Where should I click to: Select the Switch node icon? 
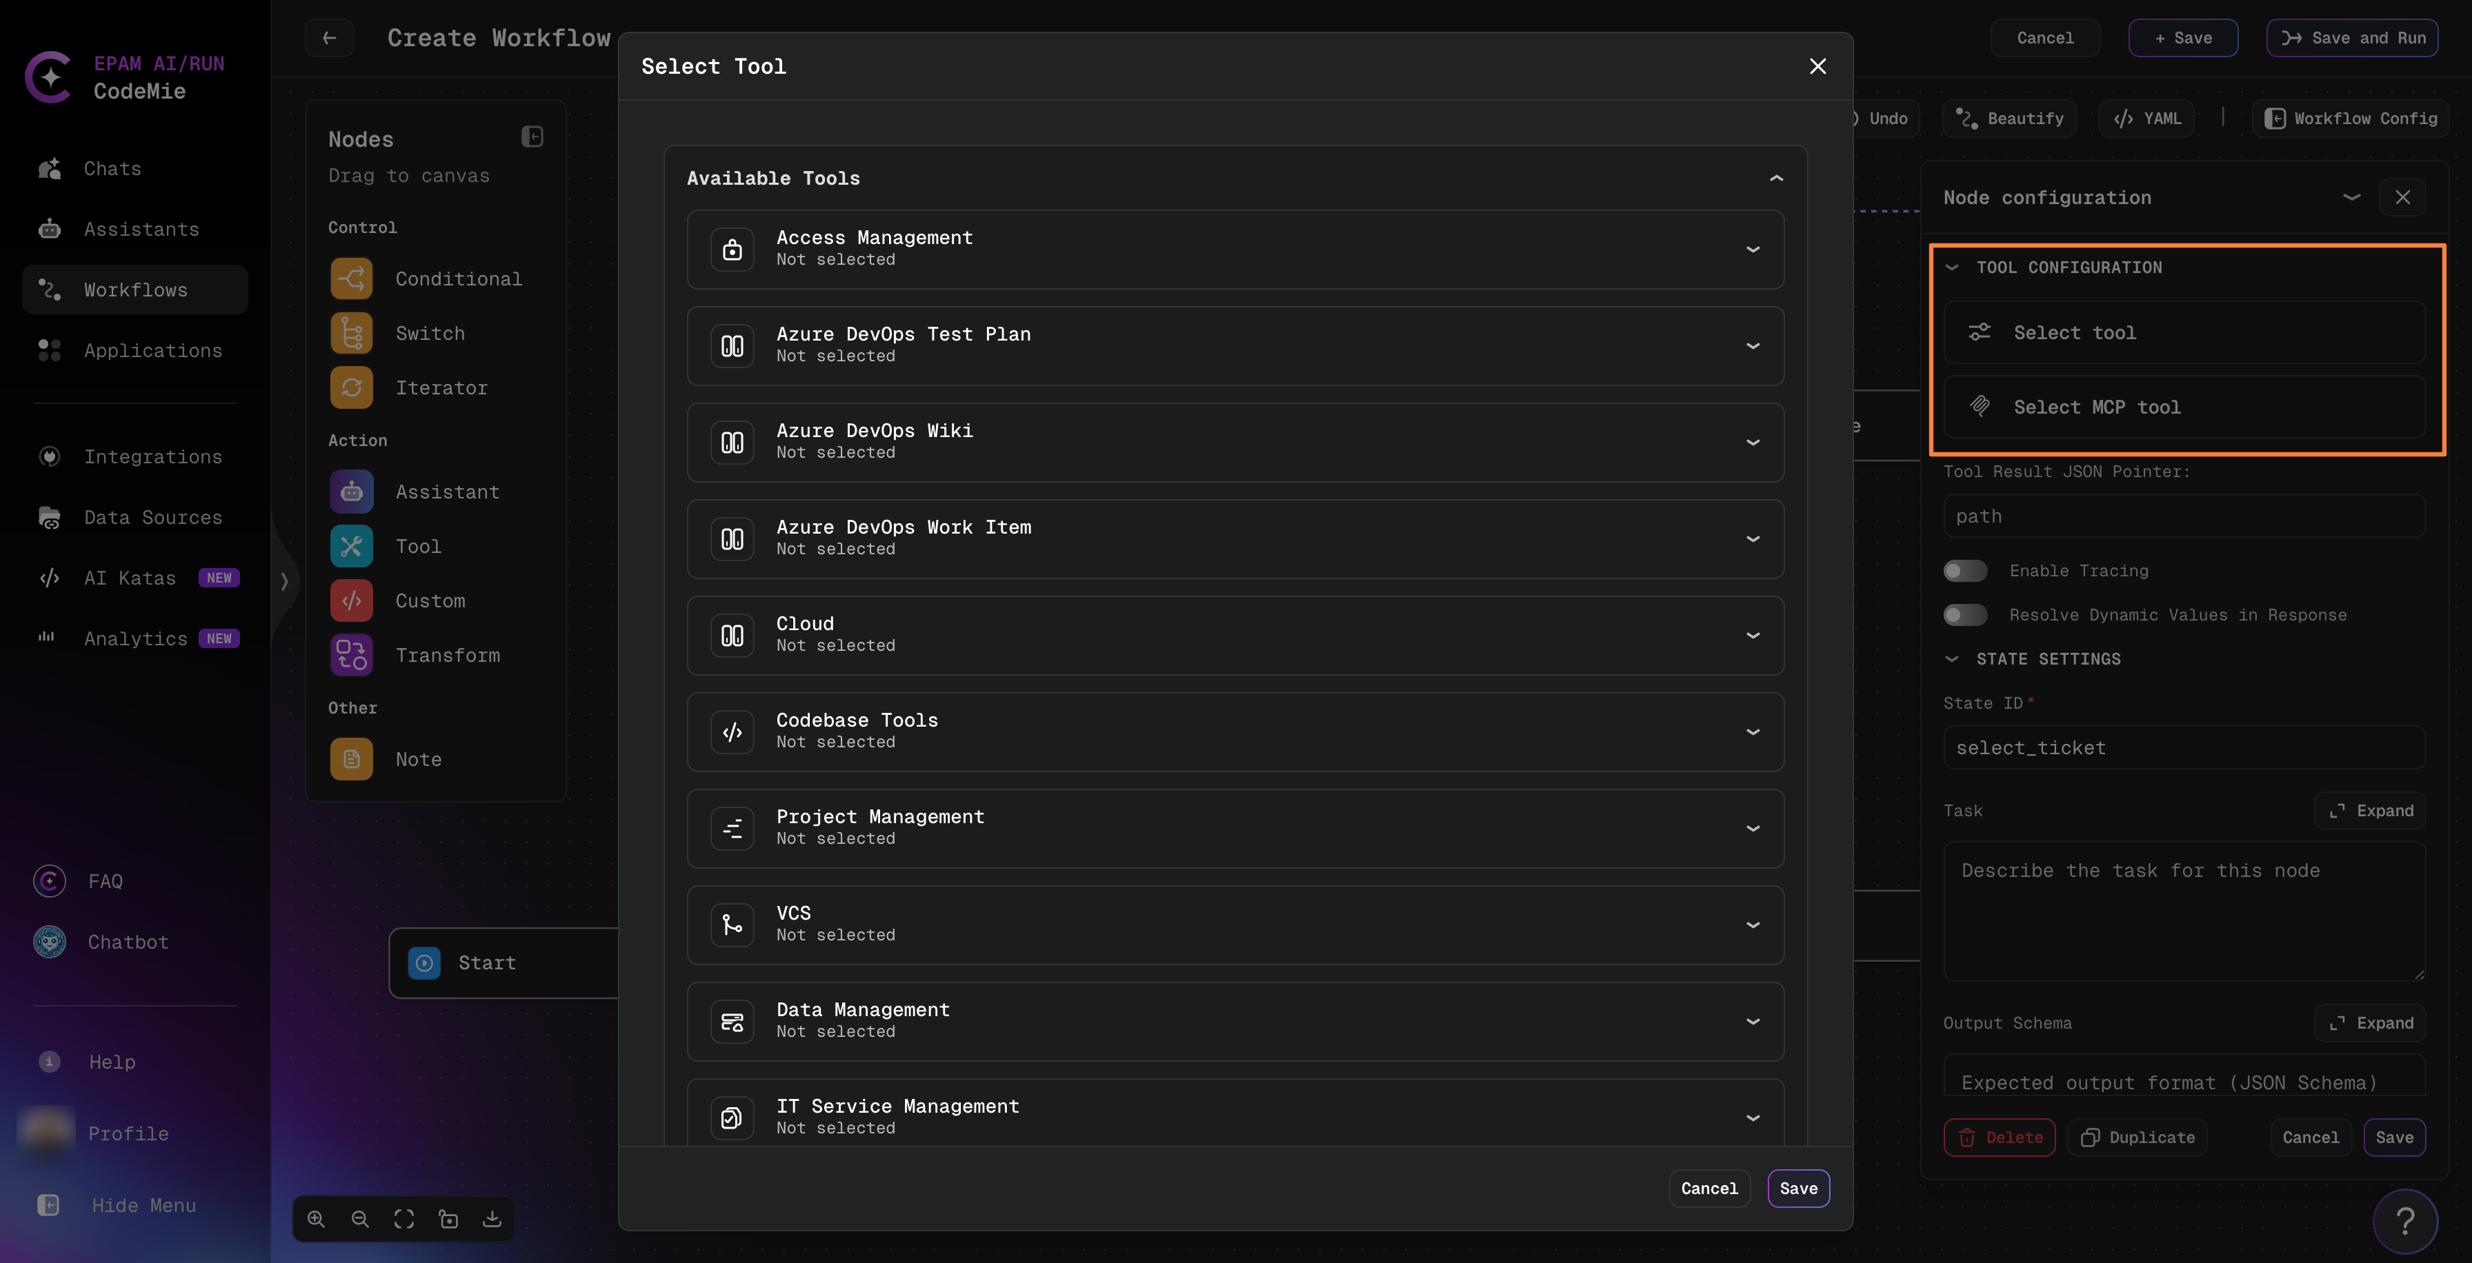(351, 333)
